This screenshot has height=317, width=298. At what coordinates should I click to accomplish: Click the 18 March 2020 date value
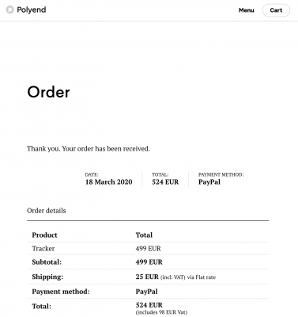click(108, 182)
